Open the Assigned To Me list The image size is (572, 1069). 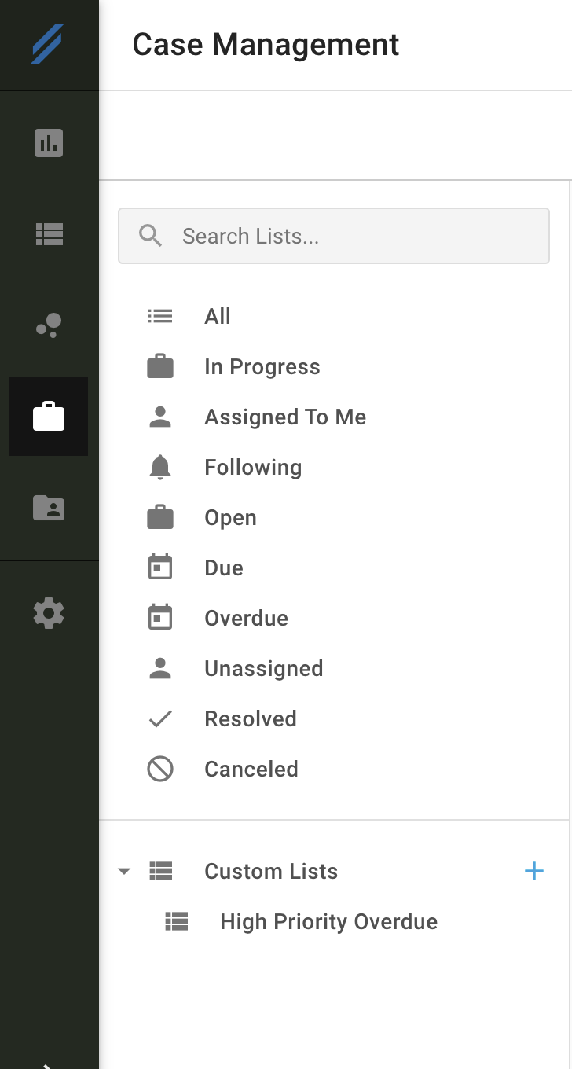click(x=285, y=417)
